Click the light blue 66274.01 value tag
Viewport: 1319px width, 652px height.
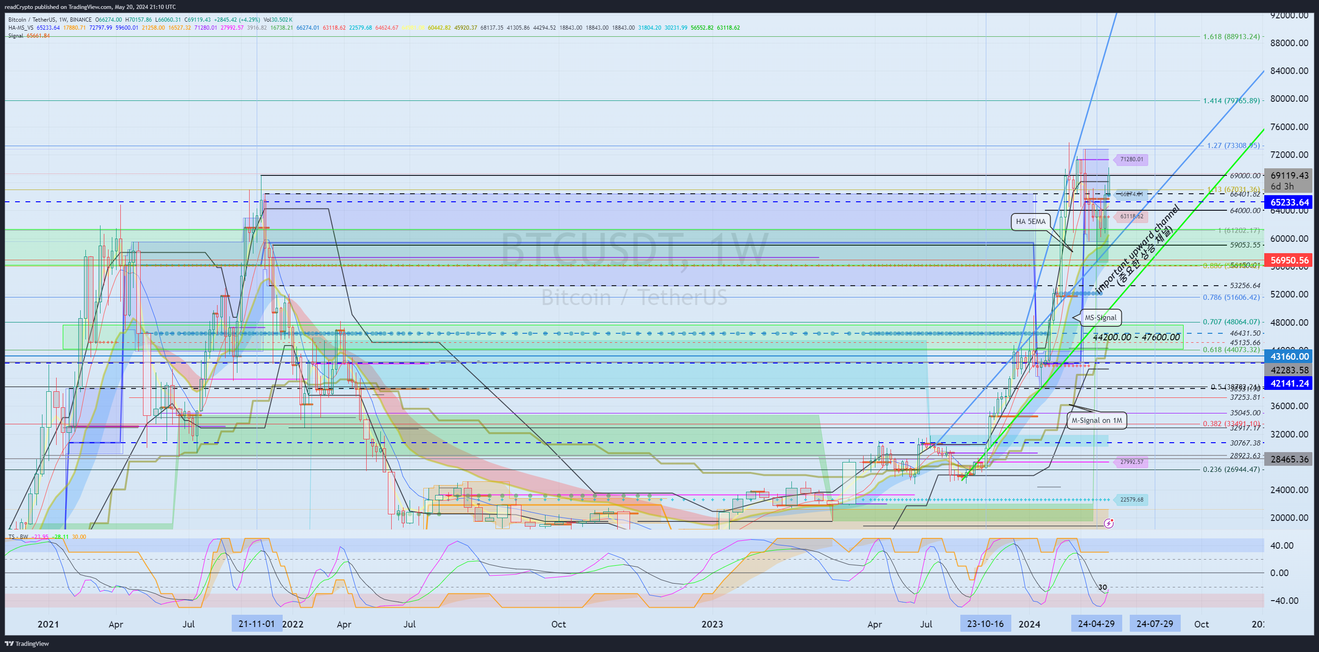(x=1131, y=194)
